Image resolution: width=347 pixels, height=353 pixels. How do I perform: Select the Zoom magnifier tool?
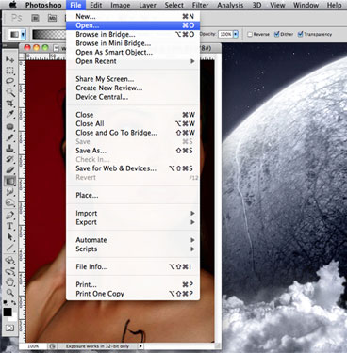tap(9, 293)
